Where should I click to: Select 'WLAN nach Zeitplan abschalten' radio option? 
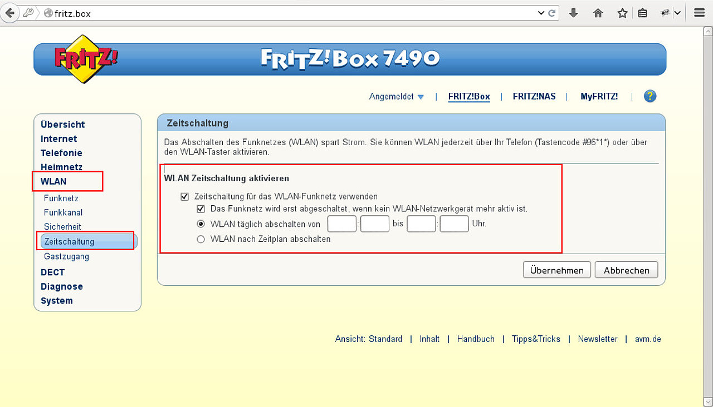[x=201, y=239]
